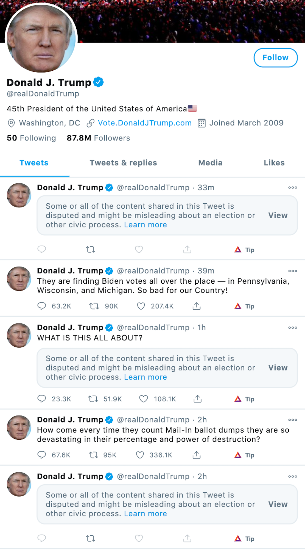The image size is (305, 553).
Task: Share the 39m Biden votes tweet
Action: 197,306
